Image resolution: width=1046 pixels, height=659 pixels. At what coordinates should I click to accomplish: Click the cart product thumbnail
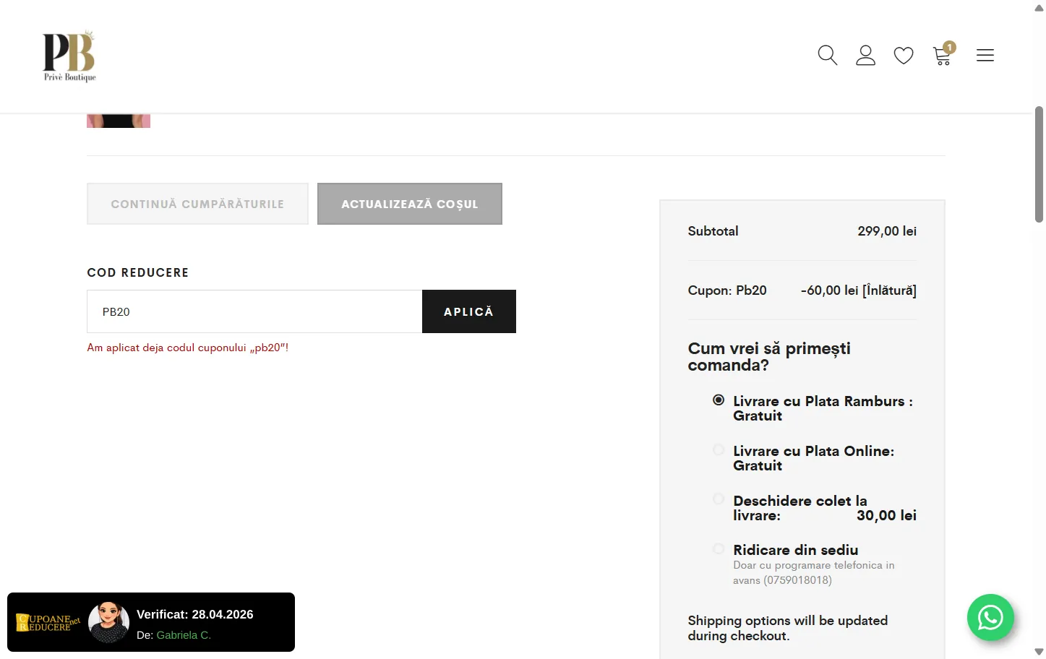tap(119, 121)
